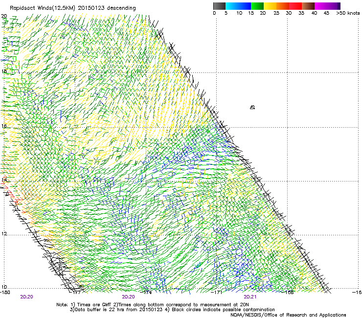Click the '45' legend tick label
362x318 pixels.
326,13
